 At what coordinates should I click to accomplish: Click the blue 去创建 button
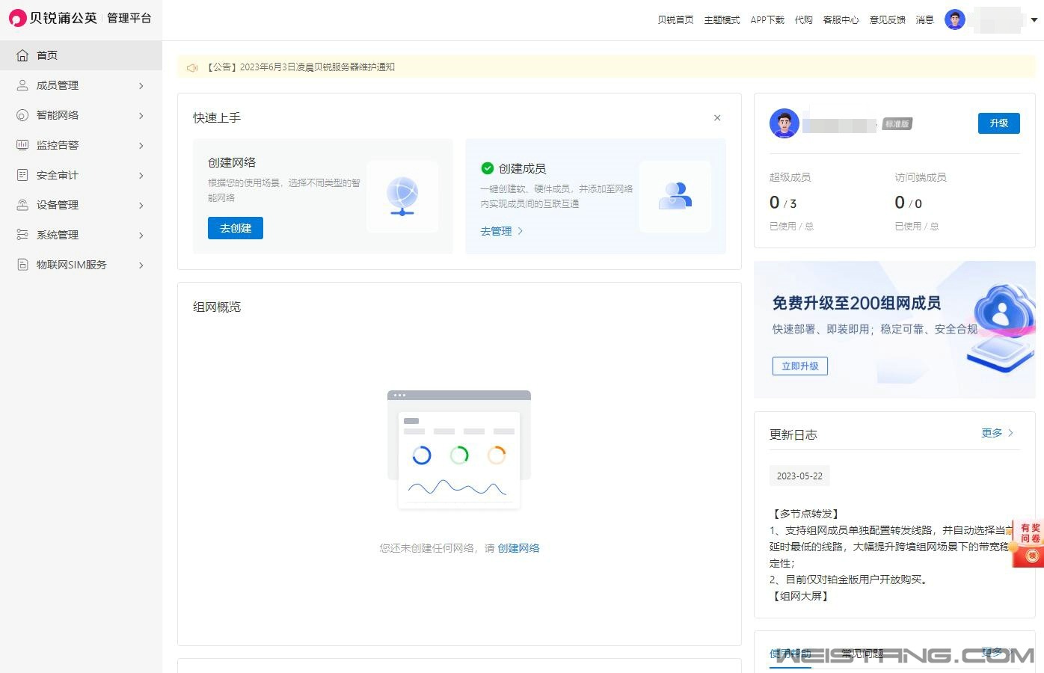point(236,228)
